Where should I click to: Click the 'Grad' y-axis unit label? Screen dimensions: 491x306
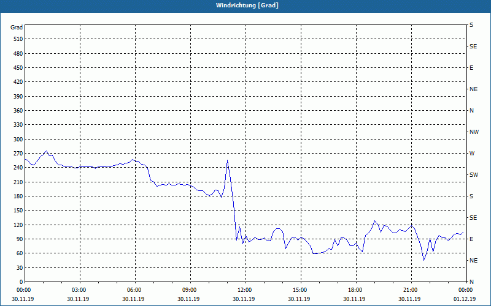click(17, 28)
